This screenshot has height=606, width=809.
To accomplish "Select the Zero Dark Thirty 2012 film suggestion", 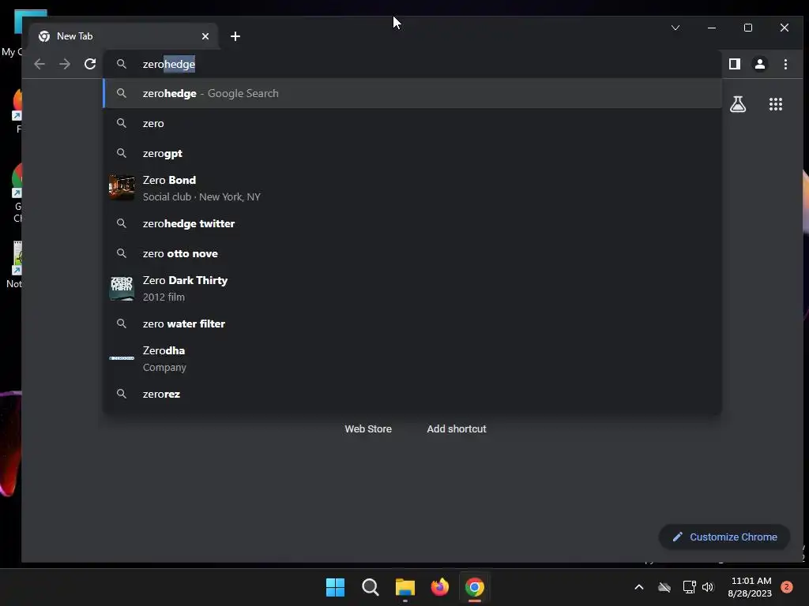I will 412,288.
